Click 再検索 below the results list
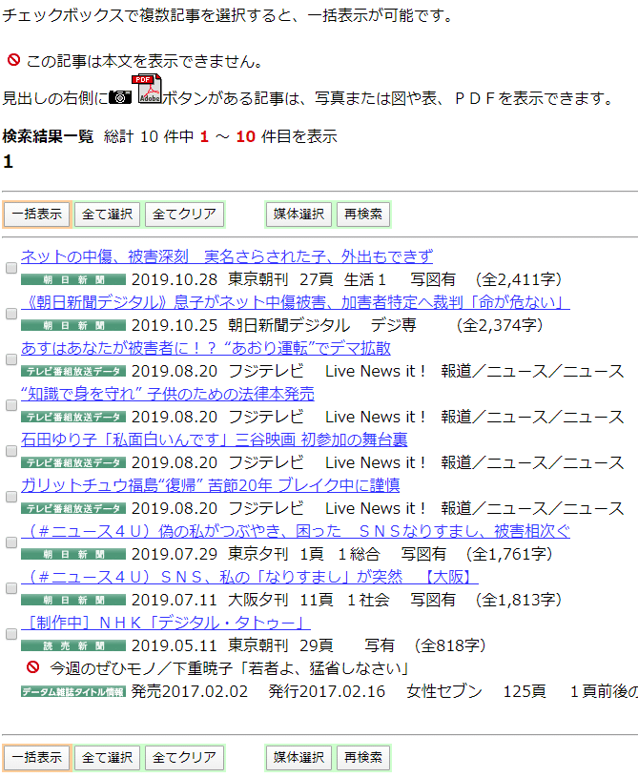Image resolution: width=638 pixels, height=777 pixels. point(362,757)
